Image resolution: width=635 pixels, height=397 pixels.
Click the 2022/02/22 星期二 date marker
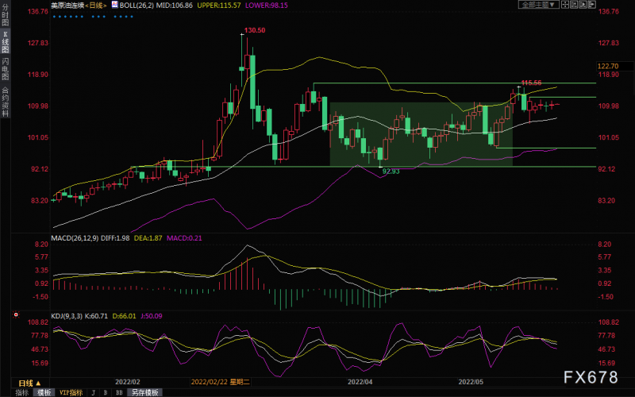click(221, 382)
